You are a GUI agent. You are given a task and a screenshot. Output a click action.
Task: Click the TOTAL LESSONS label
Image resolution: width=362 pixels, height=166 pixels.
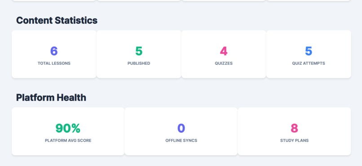pyautogui.click(x=54, y=63)
